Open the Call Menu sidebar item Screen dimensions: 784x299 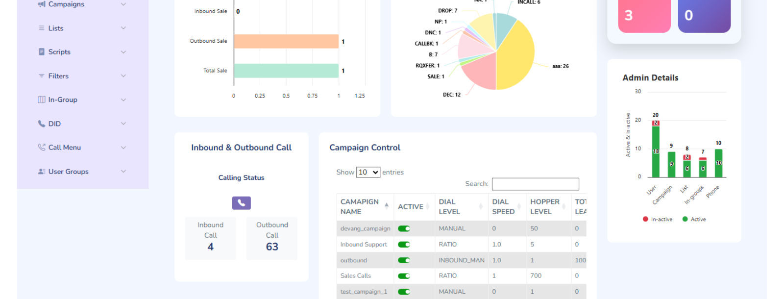coord(65,148)
